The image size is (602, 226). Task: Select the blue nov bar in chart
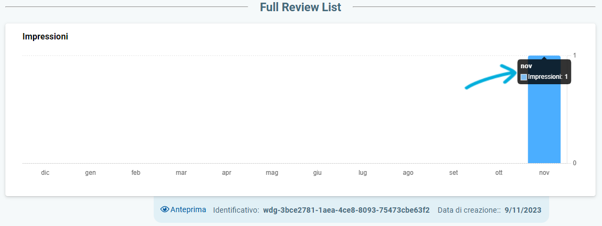(x=544, y=109)
